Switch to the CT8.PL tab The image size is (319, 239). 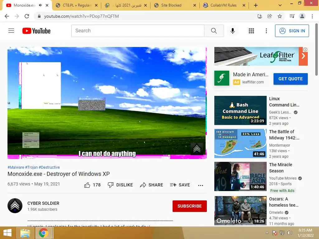point(77,5)
